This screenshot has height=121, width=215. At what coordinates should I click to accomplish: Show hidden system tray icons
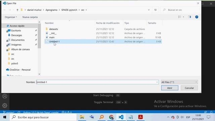[168, 117]
